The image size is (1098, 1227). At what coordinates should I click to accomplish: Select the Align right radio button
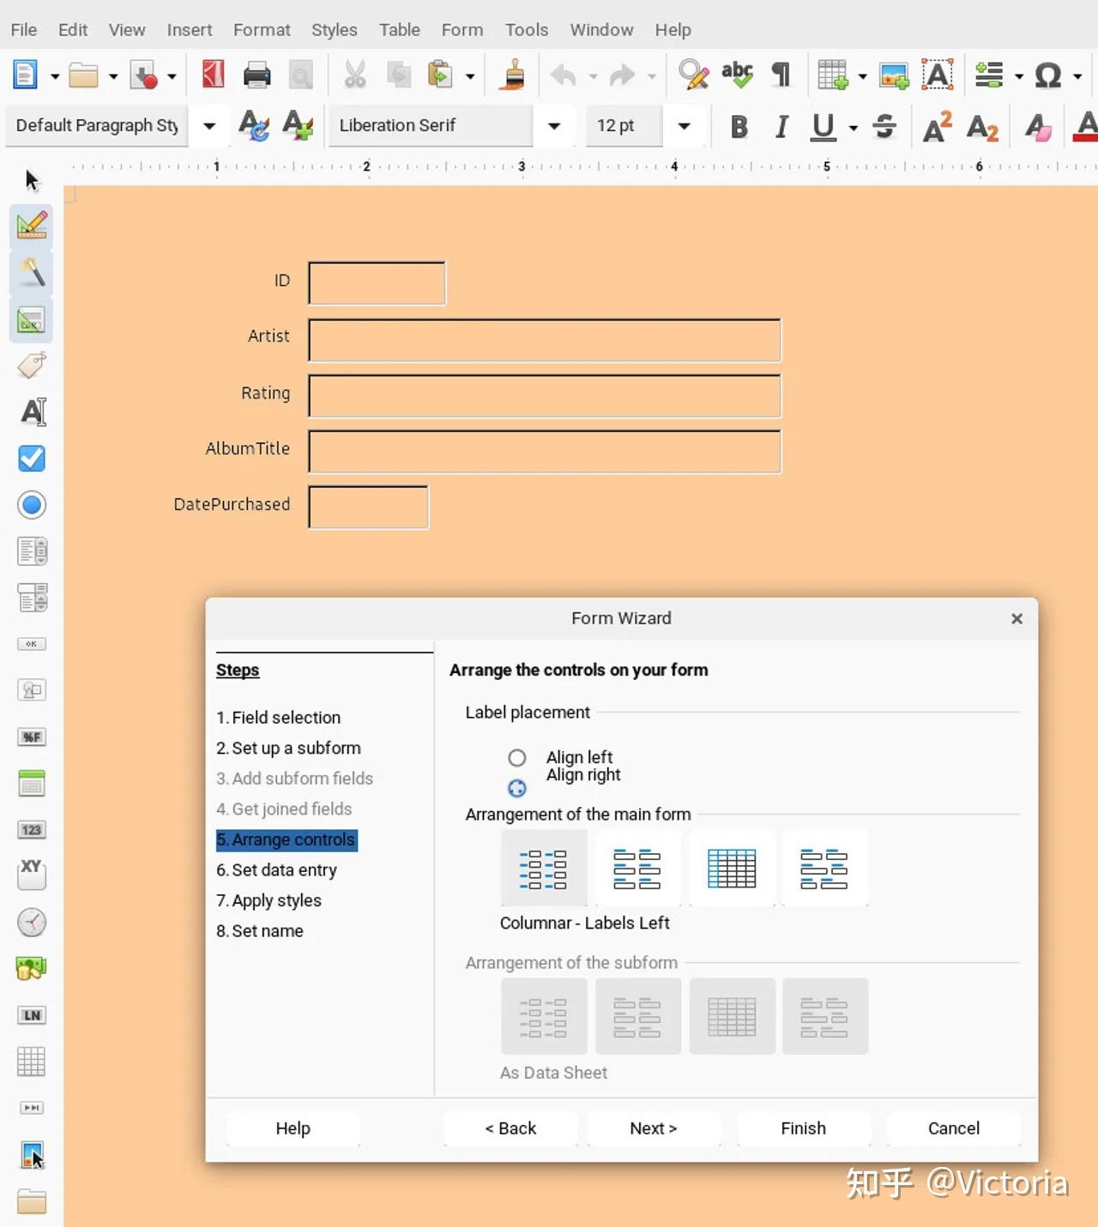[517, 788]
